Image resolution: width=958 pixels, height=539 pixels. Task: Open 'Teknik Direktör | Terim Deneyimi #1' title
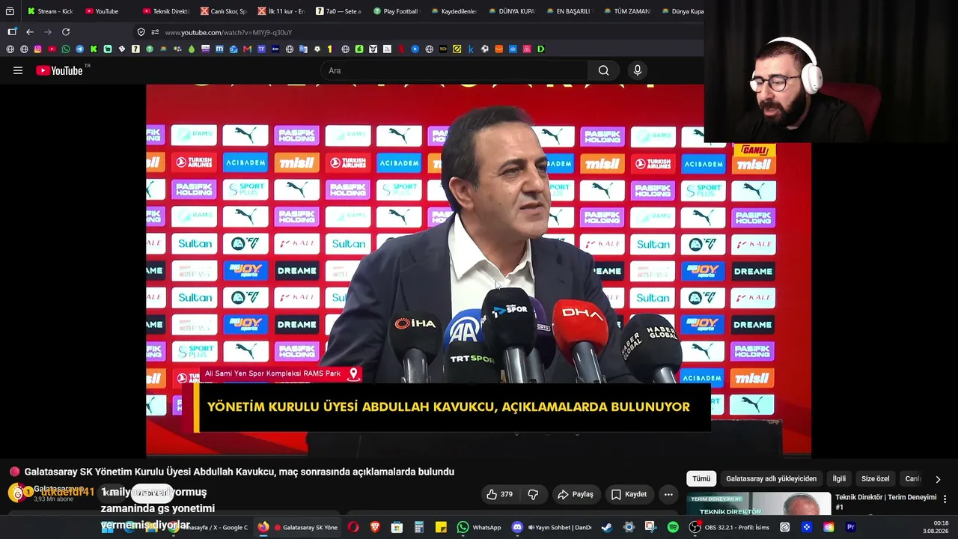point(886,502)
